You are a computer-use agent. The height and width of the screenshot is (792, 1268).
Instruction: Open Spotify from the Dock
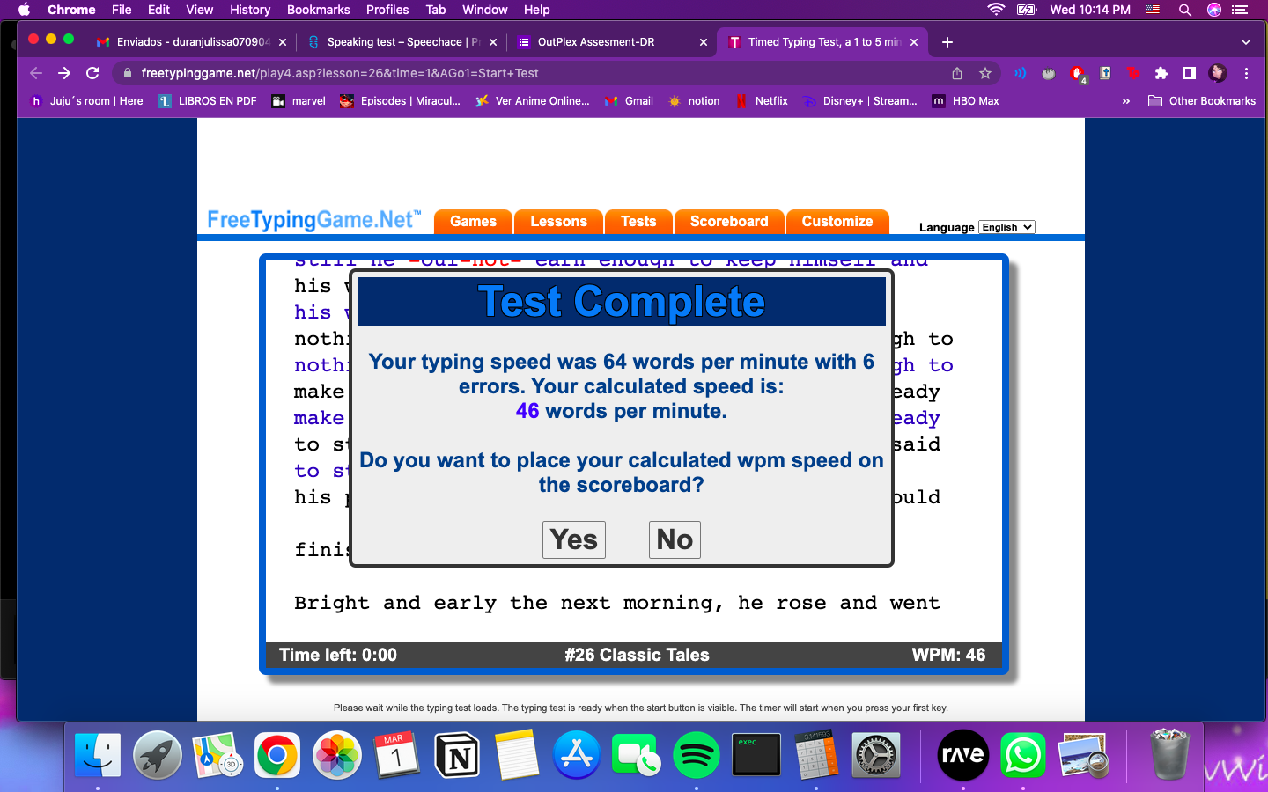(x=697, y=755)
